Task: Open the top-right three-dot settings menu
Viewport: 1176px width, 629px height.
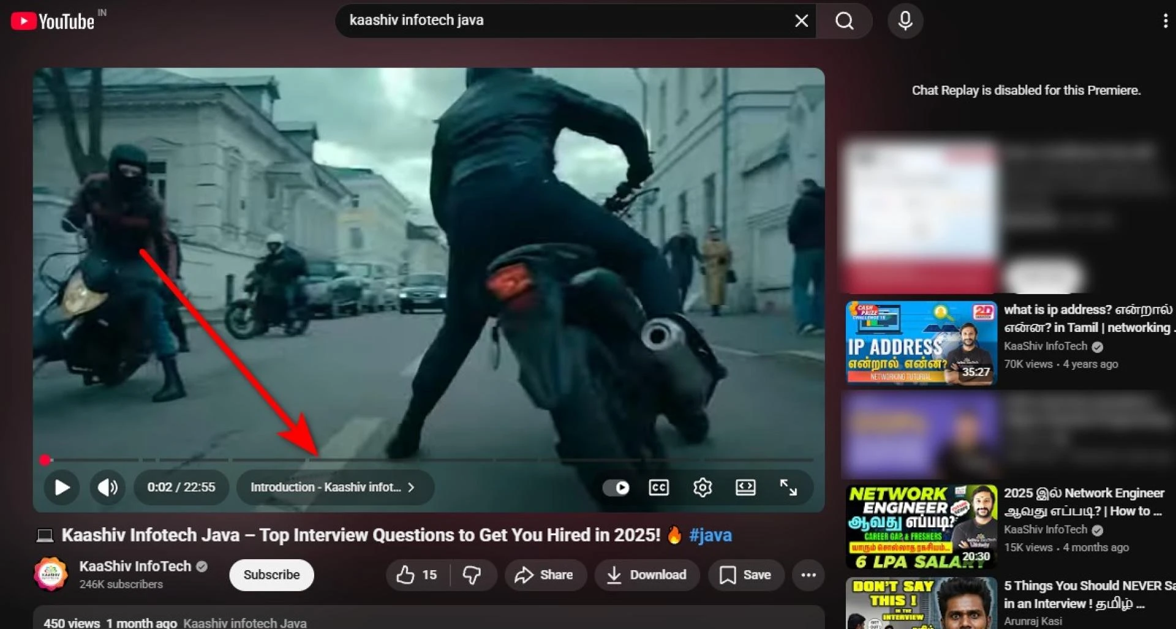Action: (1164, 21)
